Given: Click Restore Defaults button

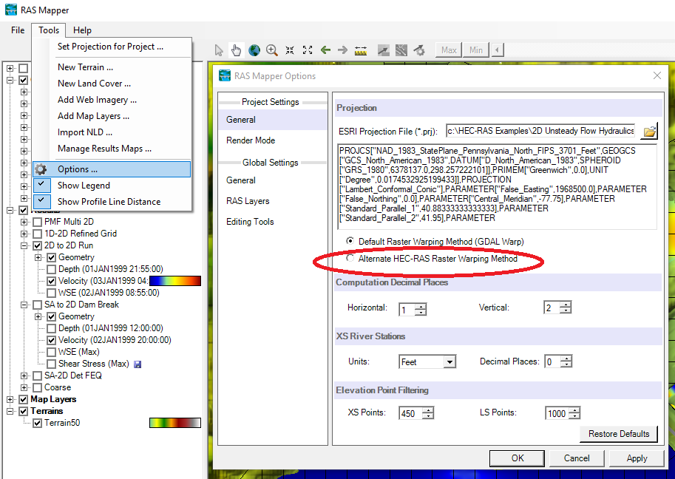Looking at the screenshot, I should tap(619, 434).
